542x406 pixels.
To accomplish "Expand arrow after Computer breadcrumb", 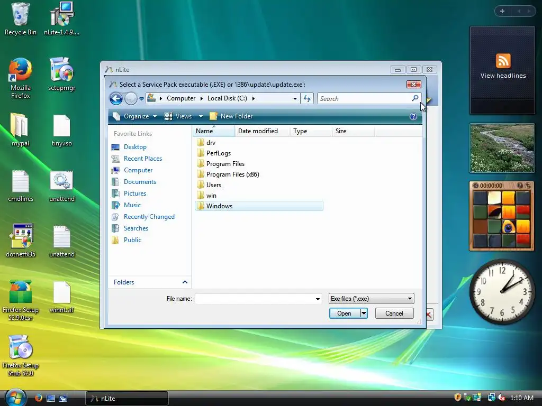I will tap(202, 98).
